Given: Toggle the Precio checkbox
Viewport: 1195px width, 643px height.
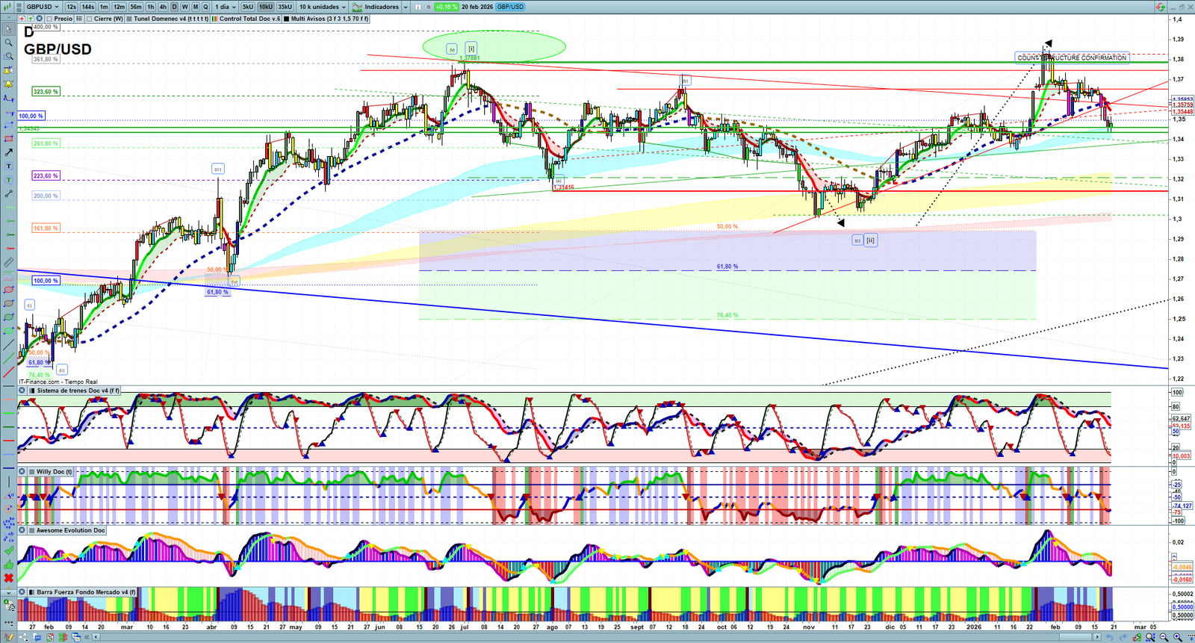Looking at the screenshot, I should click(x=49, y=19).
